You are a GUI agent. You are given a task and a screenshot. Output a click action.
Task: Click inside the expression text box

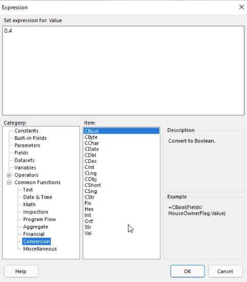[x=123, y=71]
